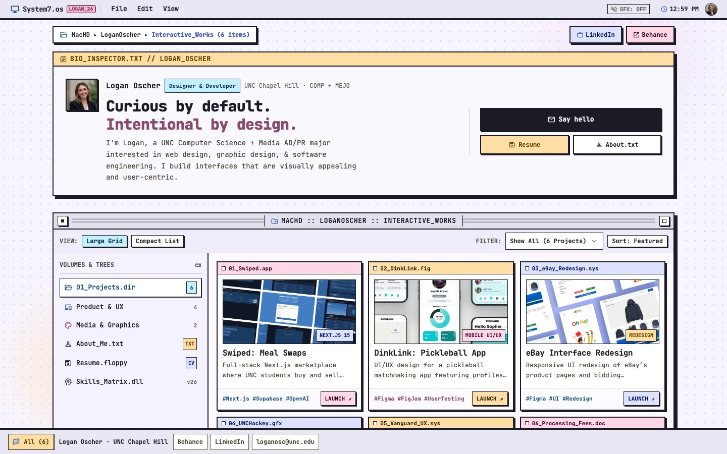
Task: Select Product & UX category
Action: [130, 307]
